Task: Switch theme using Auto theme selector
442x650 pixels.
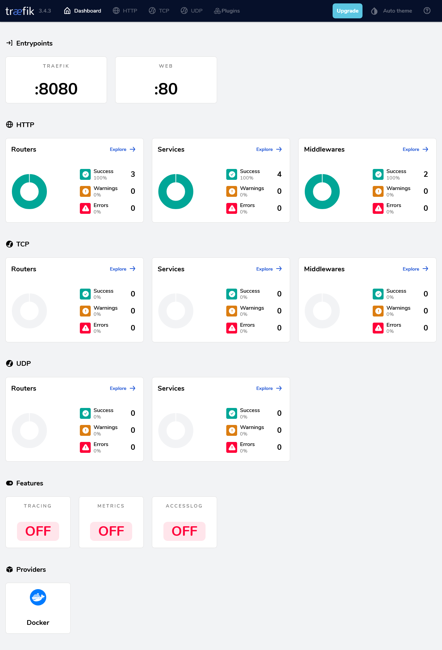Action: pos(397,11)
